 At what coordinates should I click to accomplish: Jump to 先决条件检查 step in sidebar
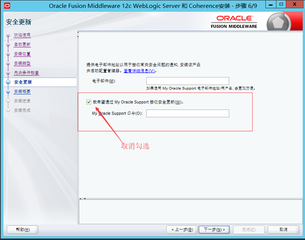26,73
